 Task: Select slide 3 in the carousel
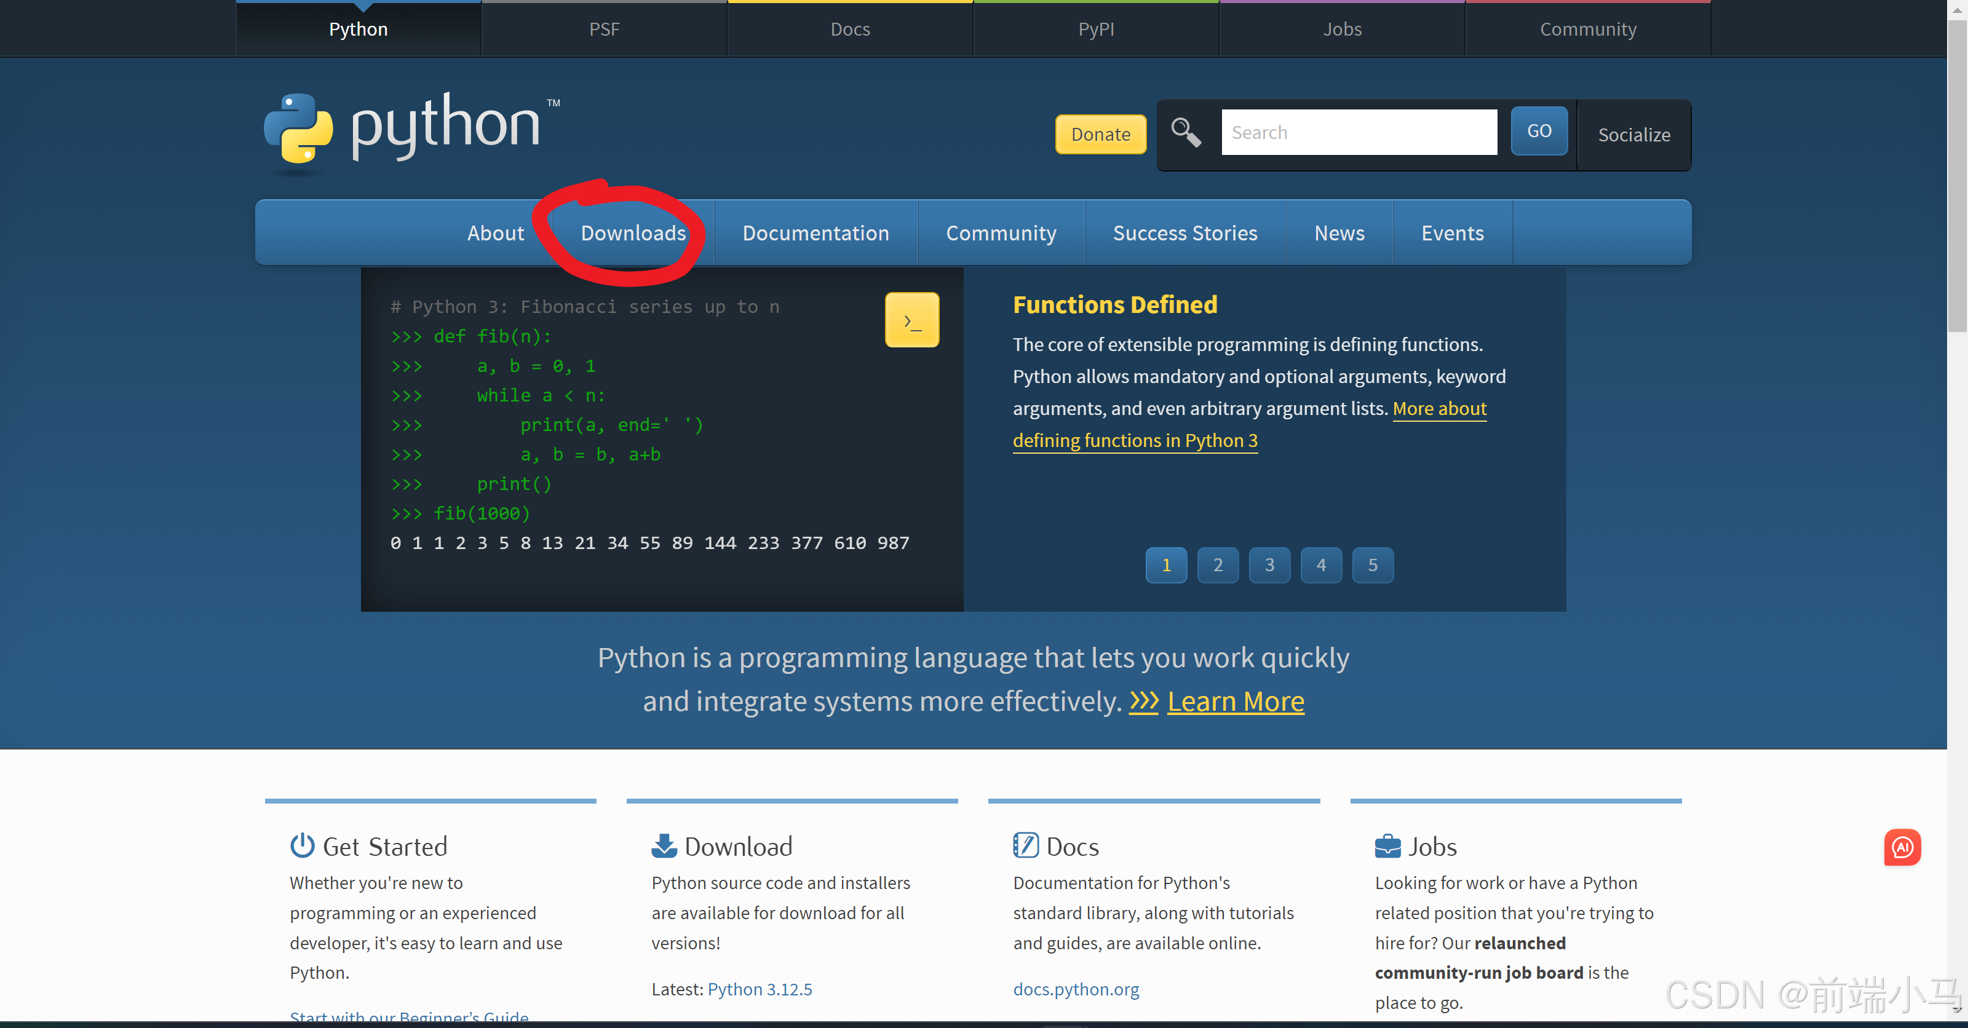point(1269,565)
